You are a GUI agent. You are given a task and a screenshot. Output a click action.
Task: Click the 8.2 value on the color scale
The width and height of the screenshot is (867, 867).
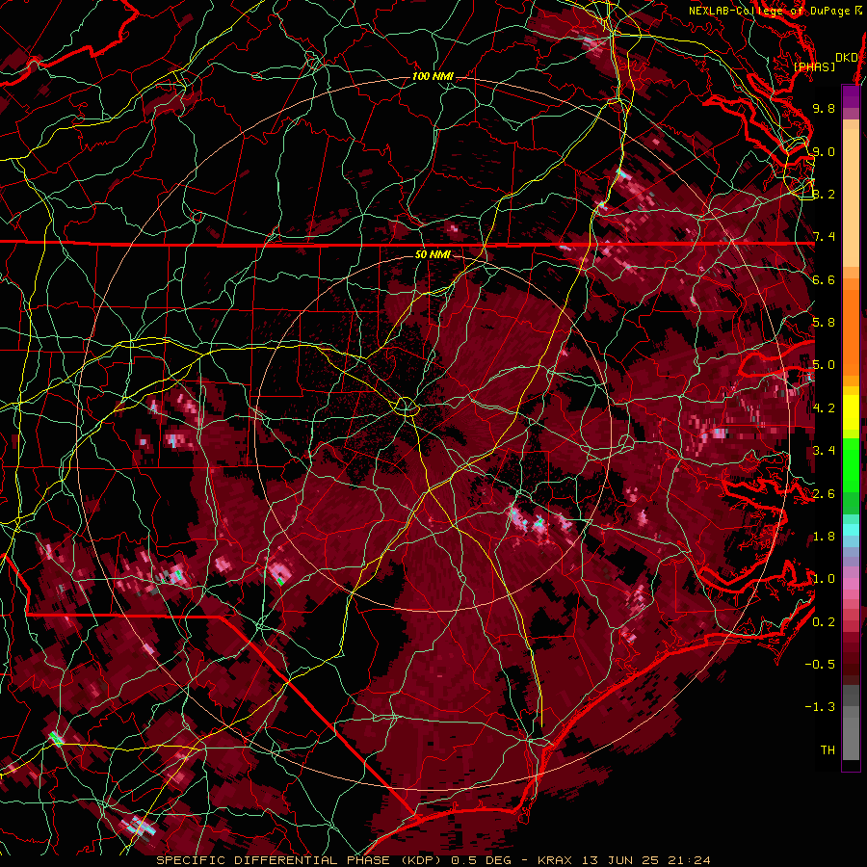824,194
